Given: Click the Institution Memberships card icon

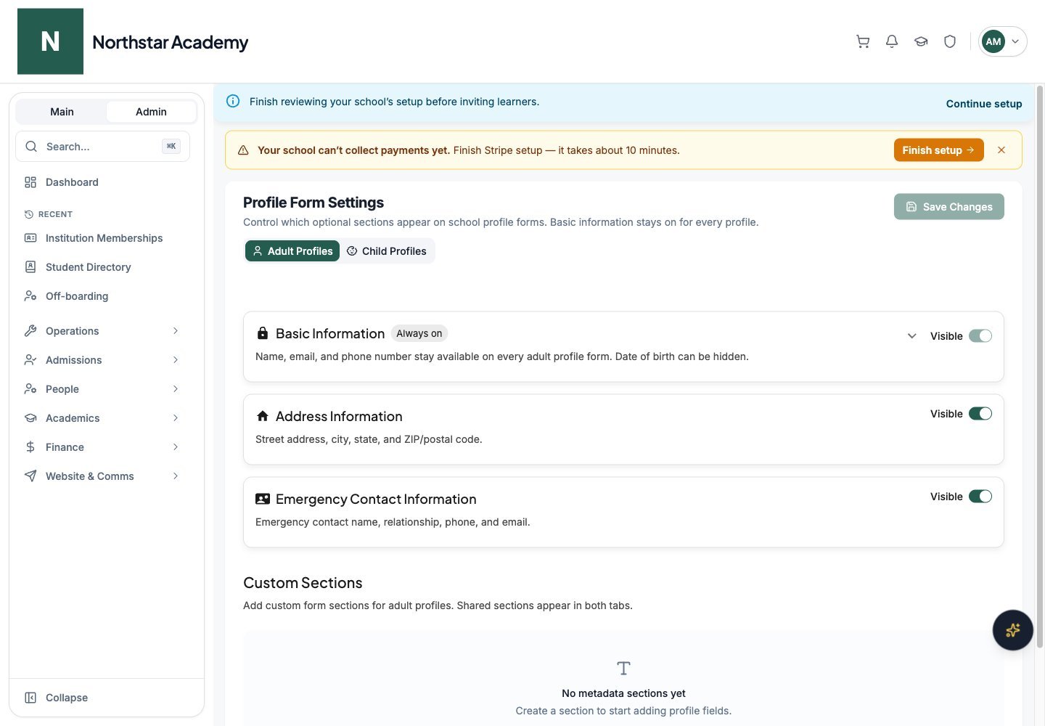Looking at the screenshot, I should click(x=30, y=238).
